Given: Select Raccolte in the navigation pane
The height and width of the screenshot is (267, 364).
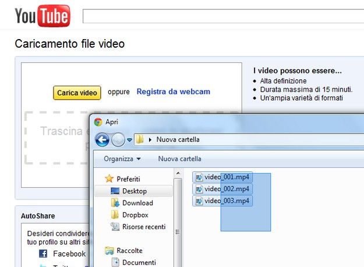Looking at the screenshot, I should (x=129, y=251).
